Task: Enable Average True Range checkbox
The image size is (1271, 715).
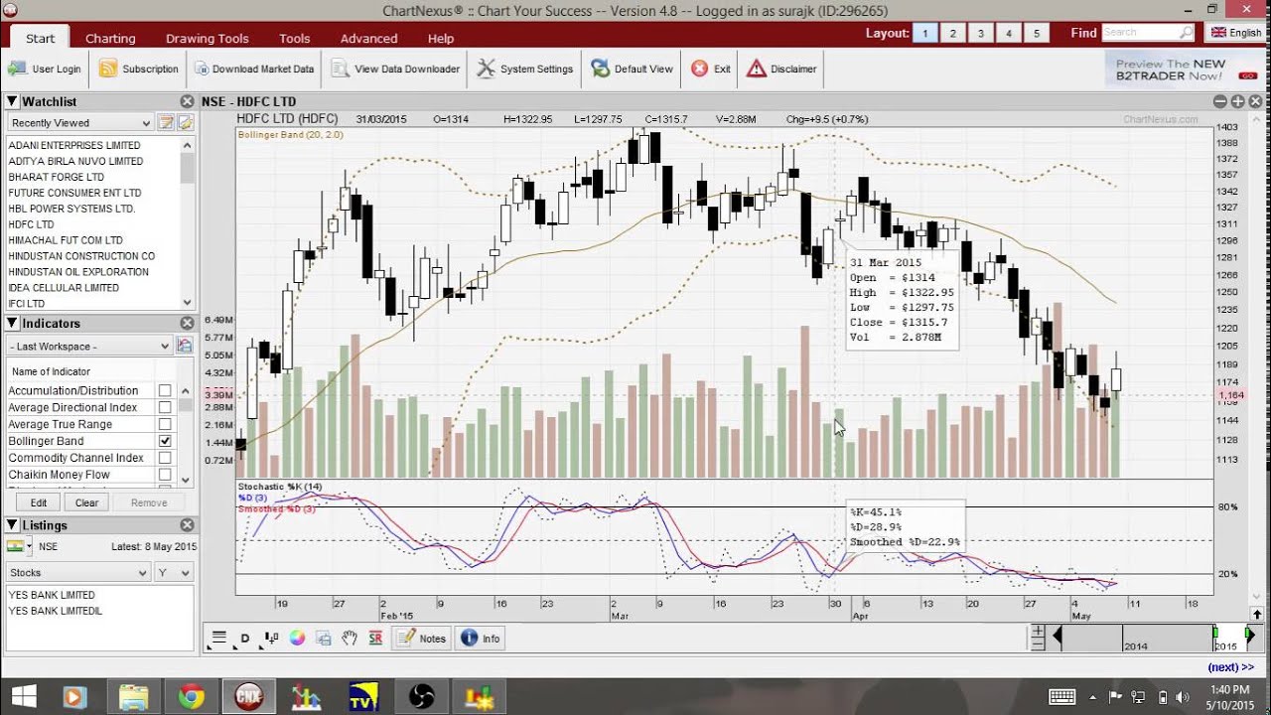Action: click(x=165, y=425)
